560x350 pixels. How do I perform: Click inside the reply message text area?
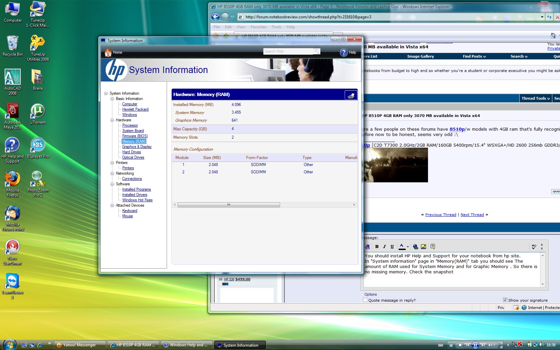452,269
